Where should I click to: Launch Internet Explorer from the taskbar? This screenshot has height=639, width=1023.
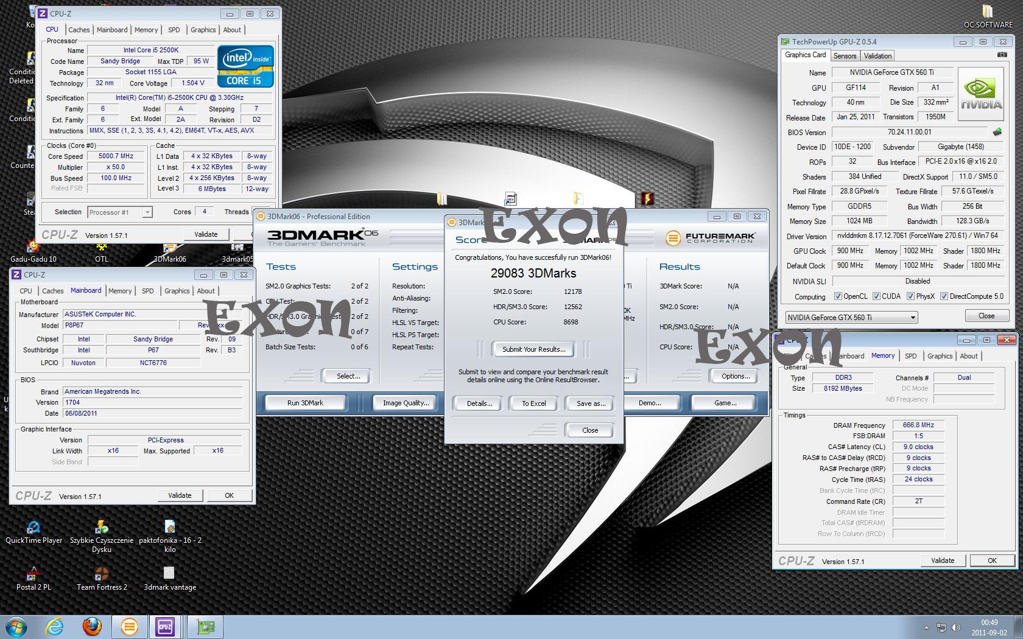click(x=55, y=626)
